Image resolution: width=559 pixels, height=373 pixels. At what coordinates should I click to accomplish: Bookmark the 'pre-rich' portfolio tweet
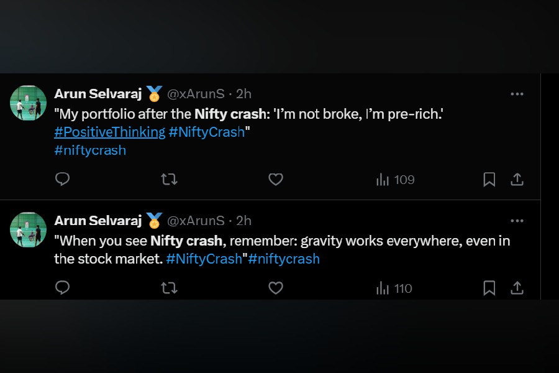(489, 180)
